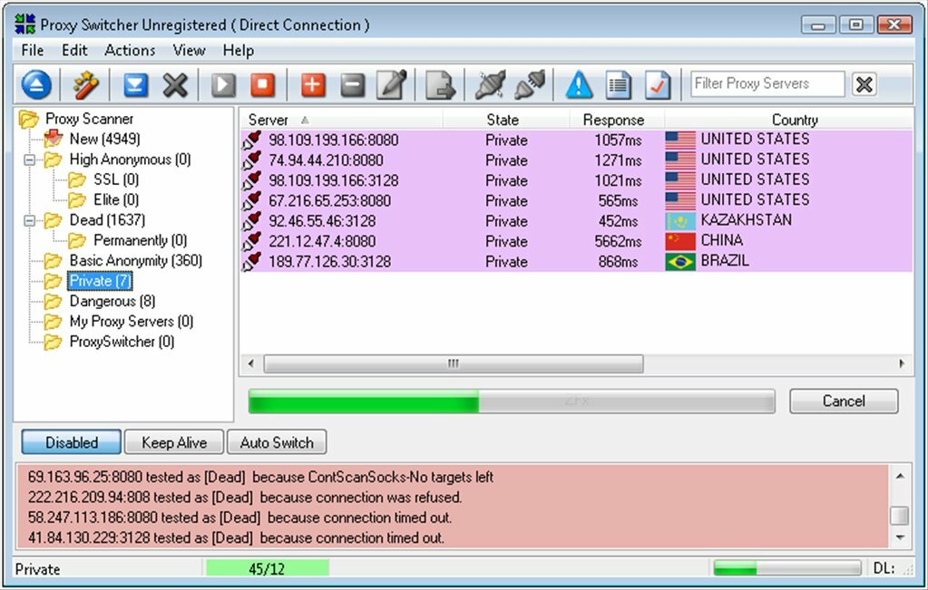Click the pencil edit proxy icon
The width and height of the screenshot is (928, 590).
point(392,85)
